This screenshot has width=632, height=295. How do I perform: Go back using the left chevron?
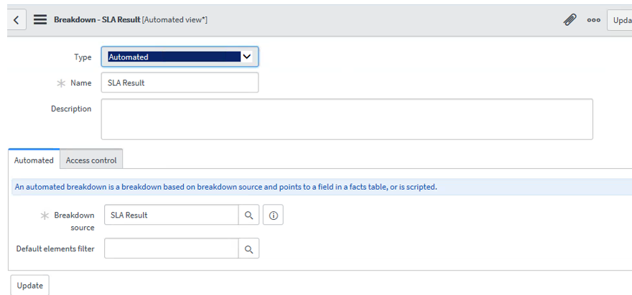[x=16, y=20]
